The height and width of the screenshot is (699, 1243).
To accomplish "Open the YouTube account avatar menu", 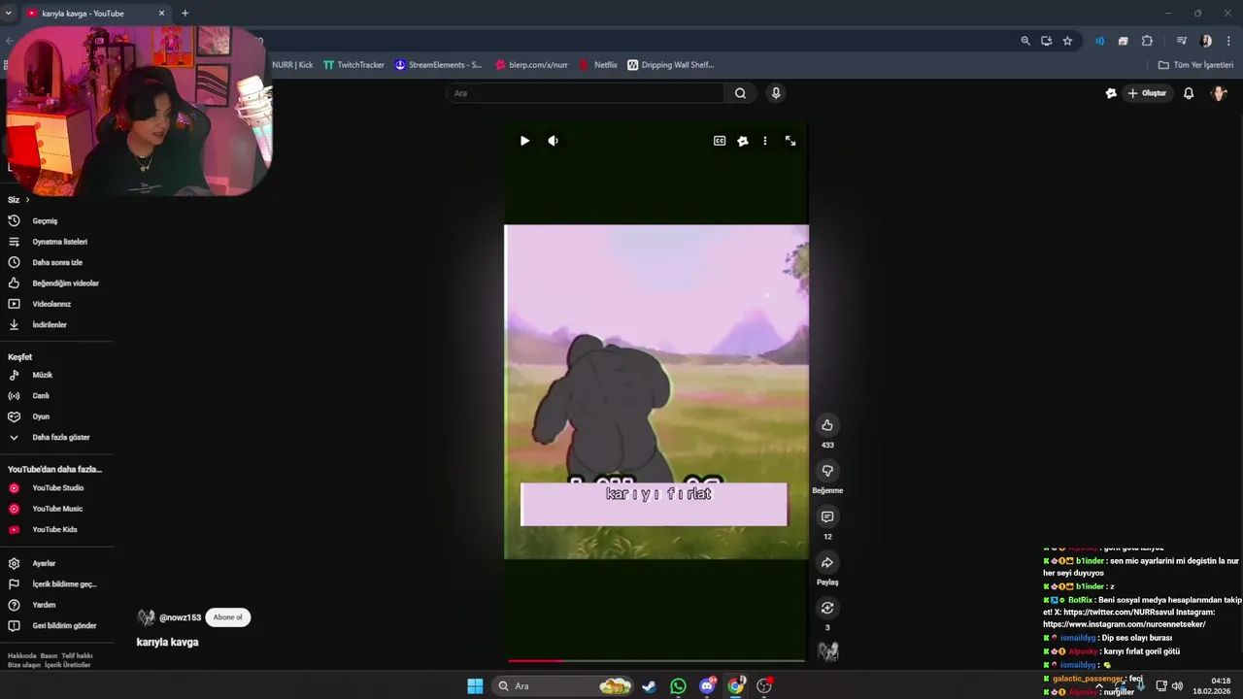I will click(x=1219, y=93).
